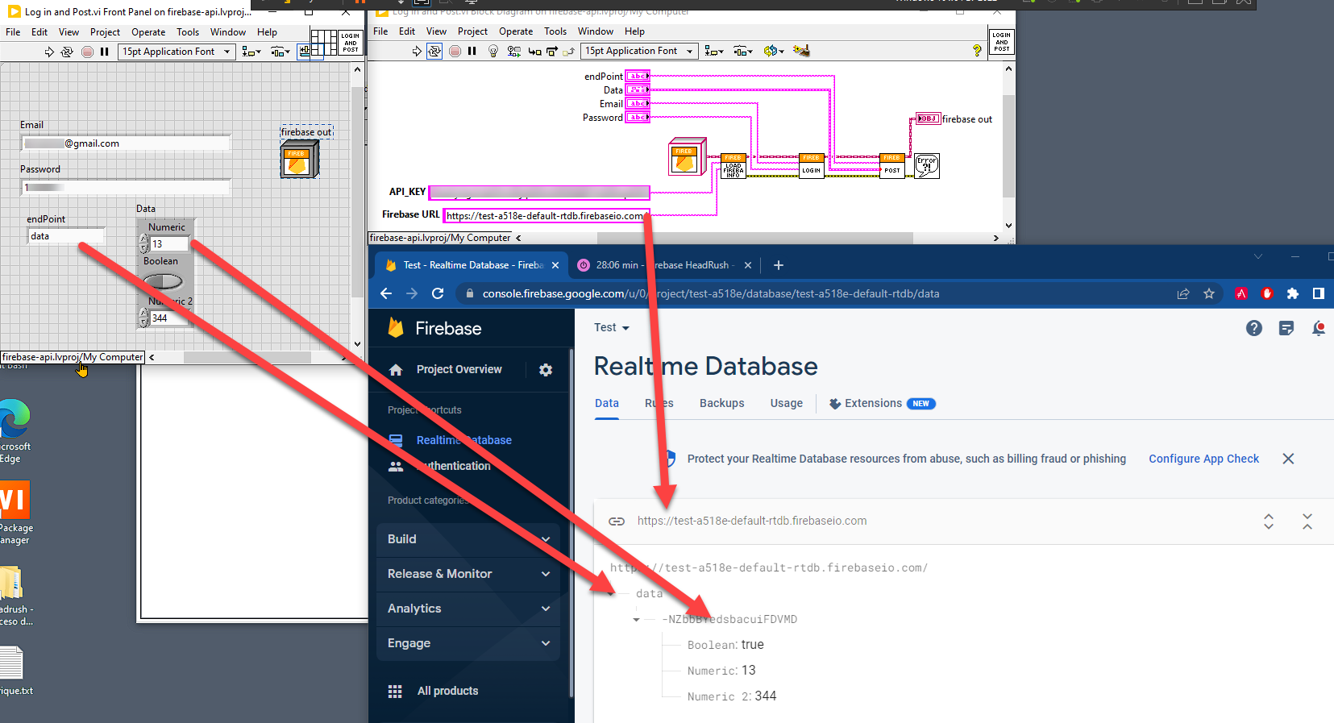Expand the Build category
This screenshot has width=1334, height=723.
tap(468, 539)
